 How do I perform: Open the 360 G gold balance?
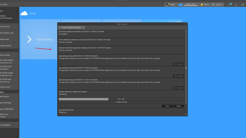[x=205, y=5]
